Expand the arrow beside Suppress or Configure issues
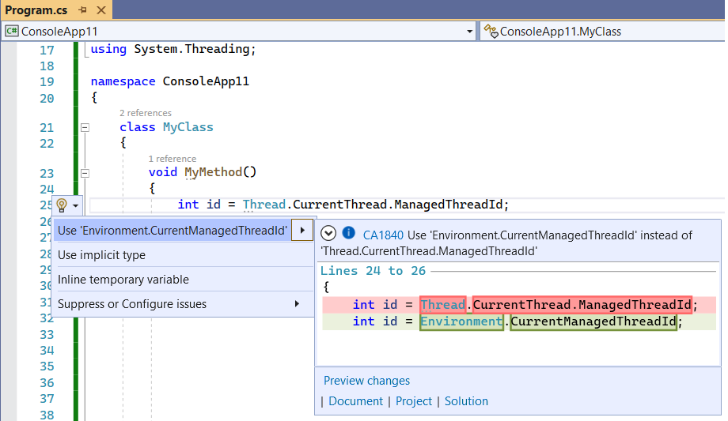The width and height of the screenshot is (728, 421). click(x=298, y=303)
